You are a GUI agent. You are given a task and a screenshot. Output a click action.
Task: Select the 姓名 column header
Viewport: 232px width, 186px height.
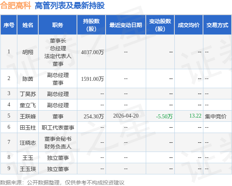pyautogui.click(x=28, y=25)
